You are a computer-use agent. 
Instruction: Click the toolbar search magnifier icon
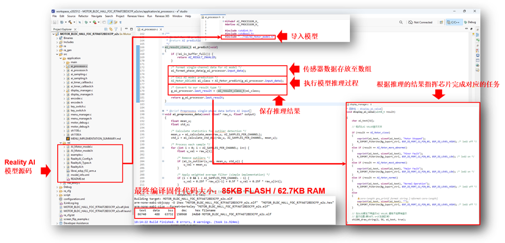[x=401, y=22]
